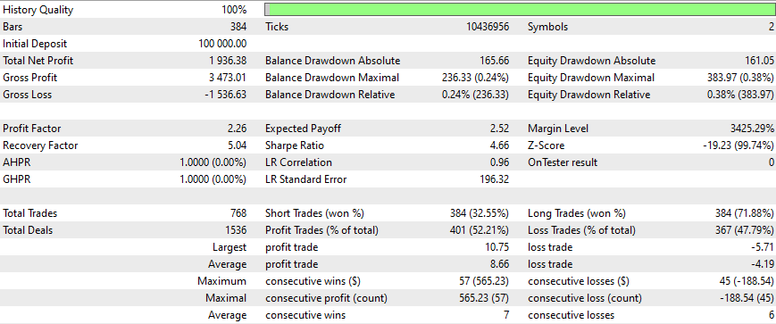
Task: Click the Gross Profit label
Action: point(29,78)
